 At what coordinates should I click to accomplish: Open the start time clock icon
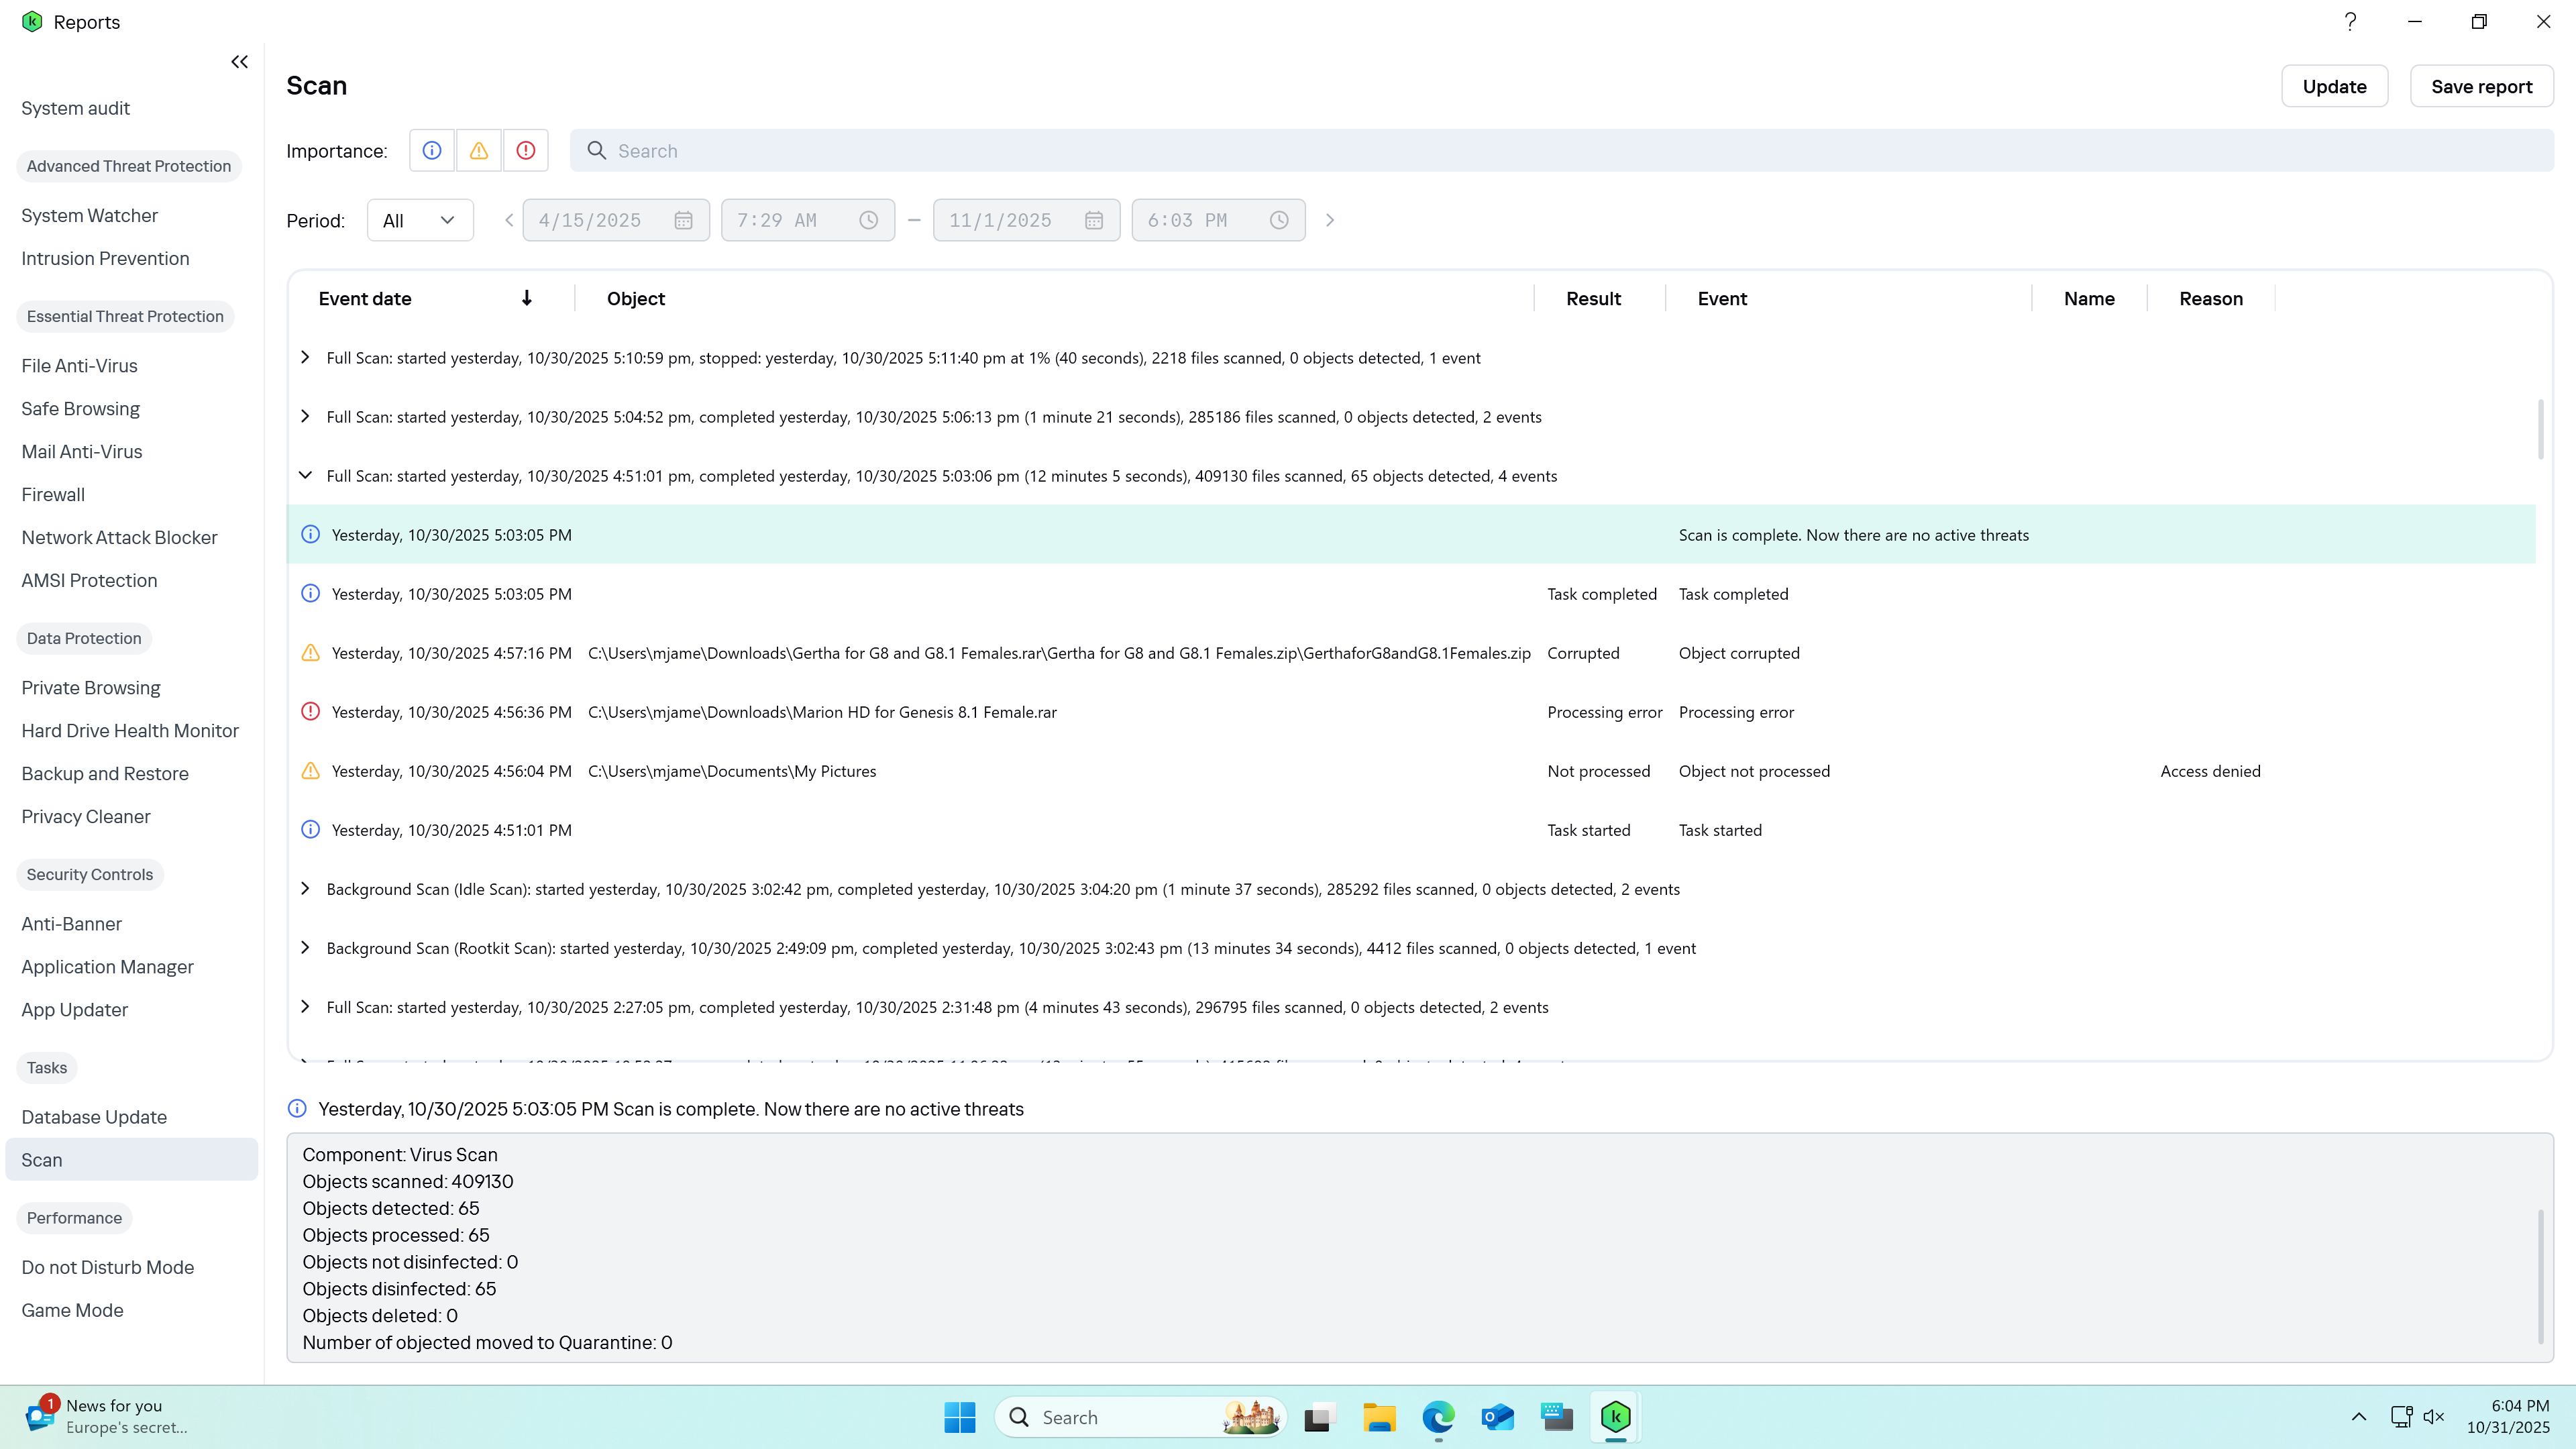(868, 220)
